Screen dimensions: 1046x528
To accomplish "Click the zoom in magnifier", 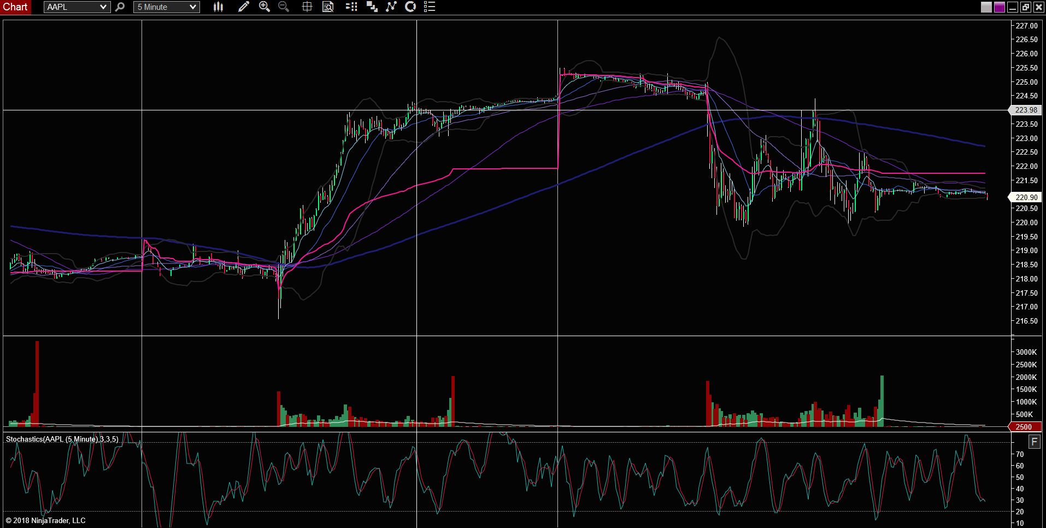I will pyautogui.click(x=265, y=7).
